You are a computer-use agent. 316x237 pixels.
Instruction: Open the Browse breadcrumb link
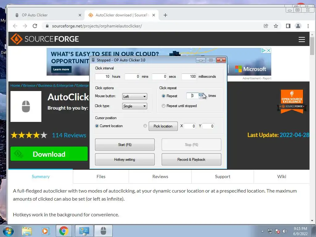(29, 85)
